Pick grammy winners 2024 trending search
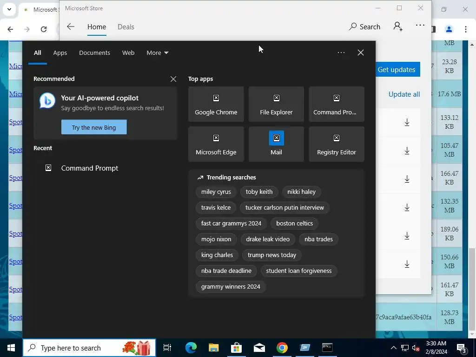Viewport: 476px width, 357px height. tap(231, 286)
